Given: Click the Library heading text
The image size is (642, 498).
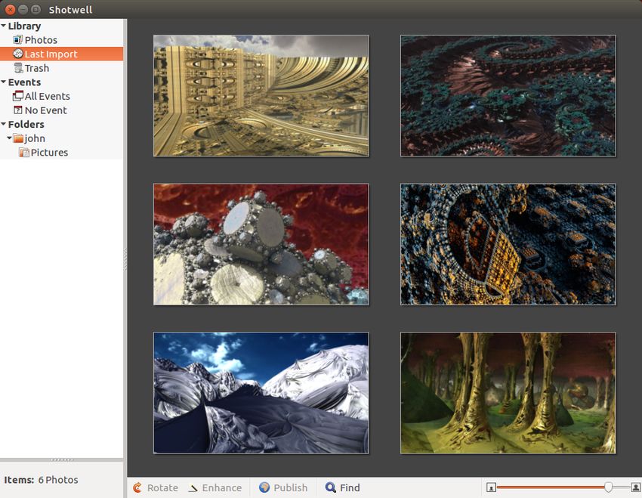Looking at the screenshot, I should [x=25, y=26].
